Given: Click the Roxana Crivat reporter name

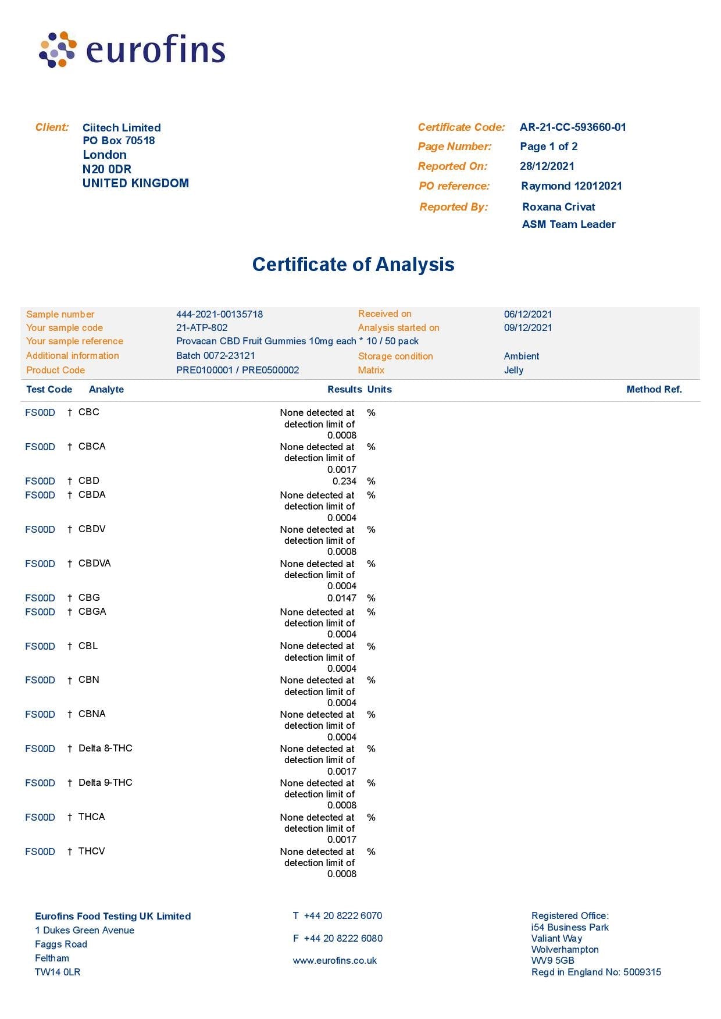Looking at the screenshot, I should (x=558, y=207).
